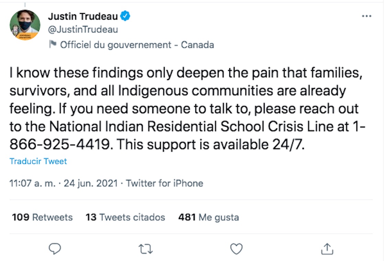Click the words "I know these findings"
This screenshot has width=385, height=261.
[x=65, y=73]
